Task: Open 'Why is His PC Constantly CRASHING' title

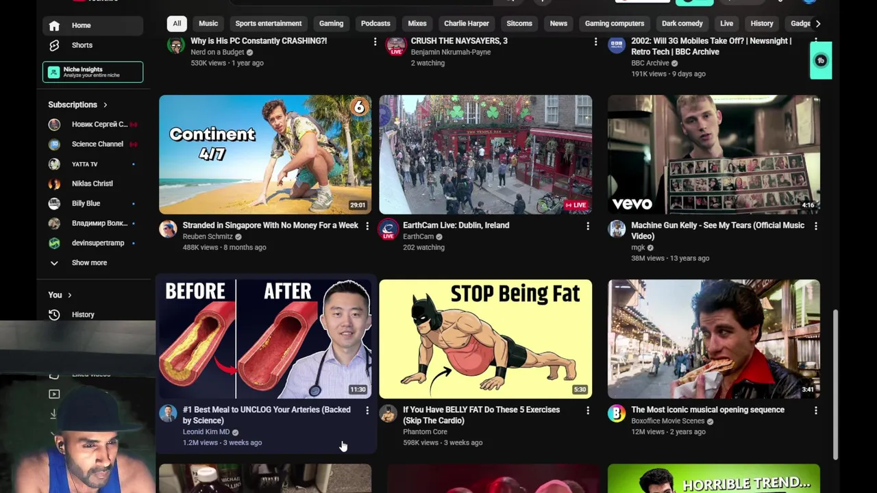Action: point(259,41)
